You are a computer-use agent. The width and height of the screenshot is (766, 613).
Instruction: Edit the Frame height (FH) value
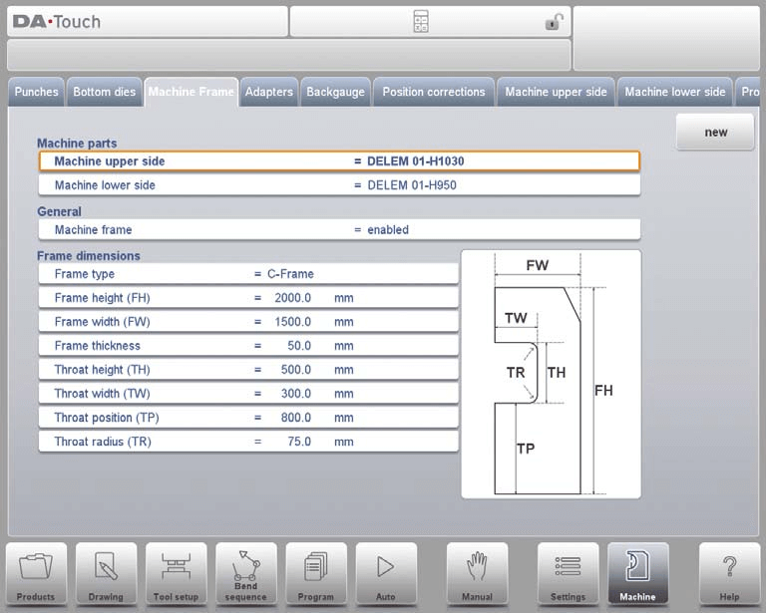click(248, 298)
